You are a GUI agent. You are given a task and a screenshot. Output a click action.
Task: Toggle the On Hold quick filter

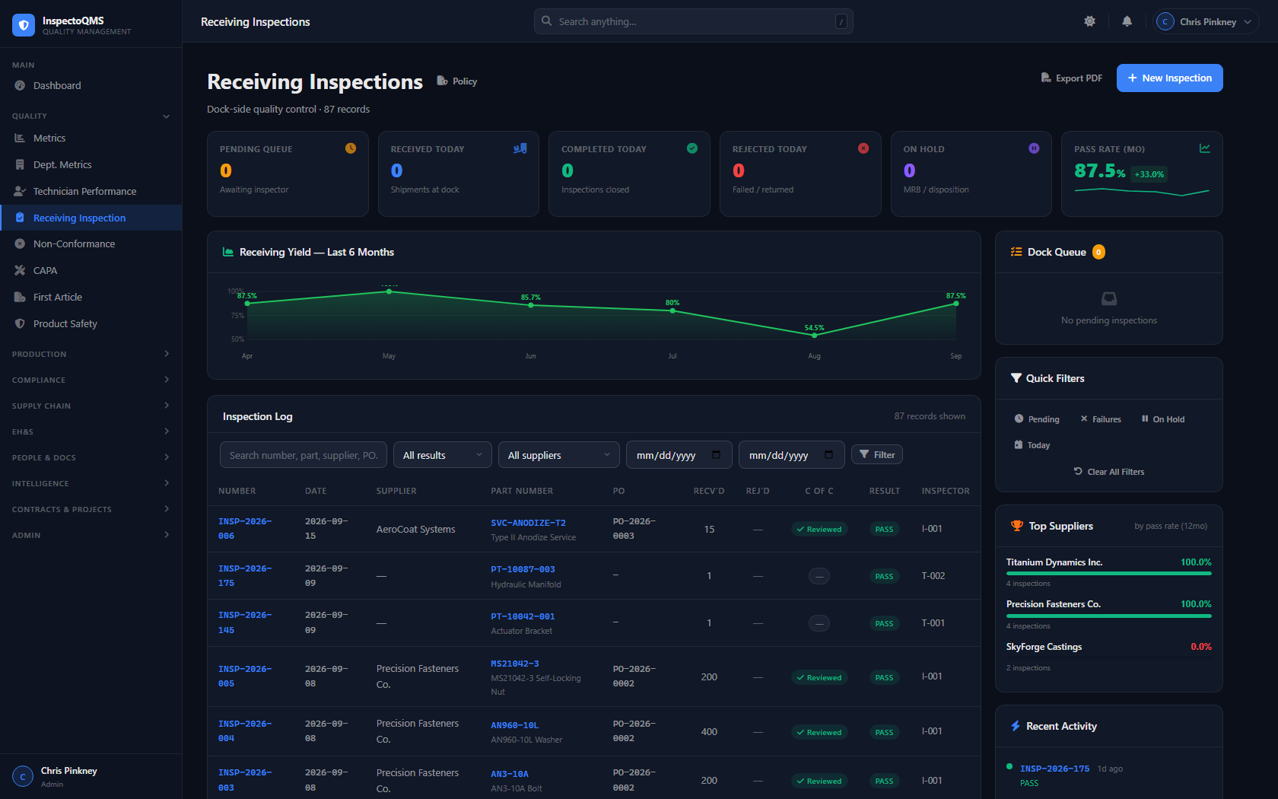point(1163,419)
